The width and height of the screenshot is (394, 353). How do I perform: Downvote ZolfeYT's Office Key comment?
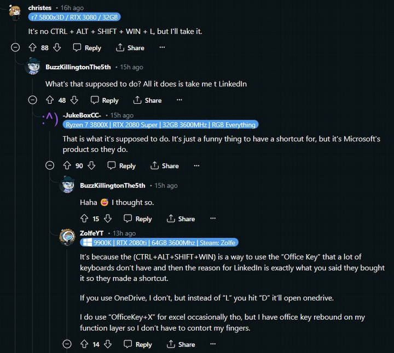[x=108, y=344]
